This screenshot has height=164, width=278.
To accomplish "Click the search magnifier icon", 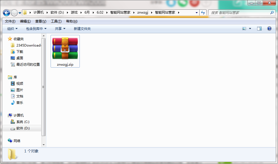I will (272, 12).
